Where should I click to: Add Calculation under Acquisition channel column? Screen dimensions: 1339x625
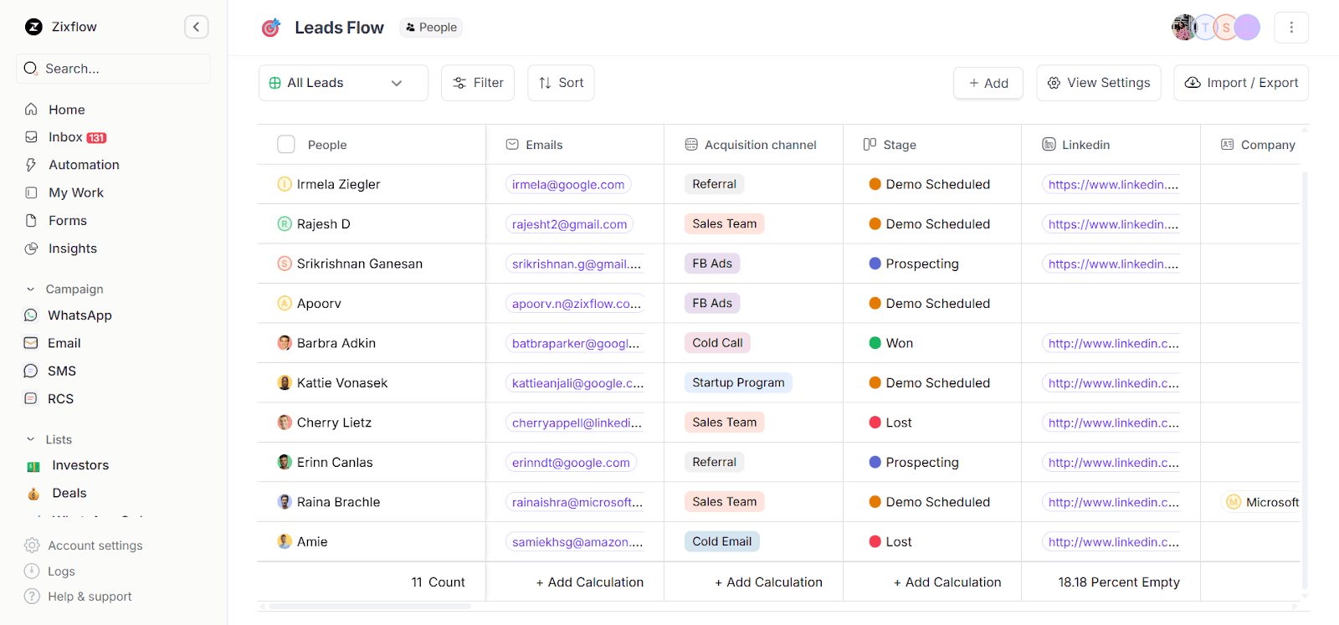[768, 582]
